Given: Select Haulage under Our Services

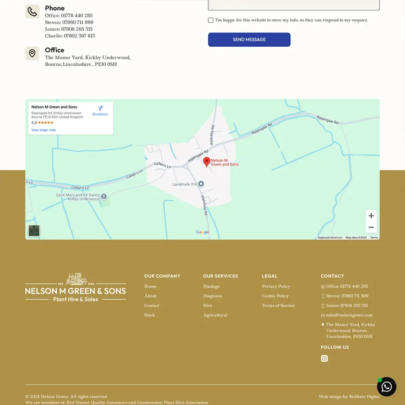Looking at the screenshot, I should pyautogui.click(x=211, y=286).
